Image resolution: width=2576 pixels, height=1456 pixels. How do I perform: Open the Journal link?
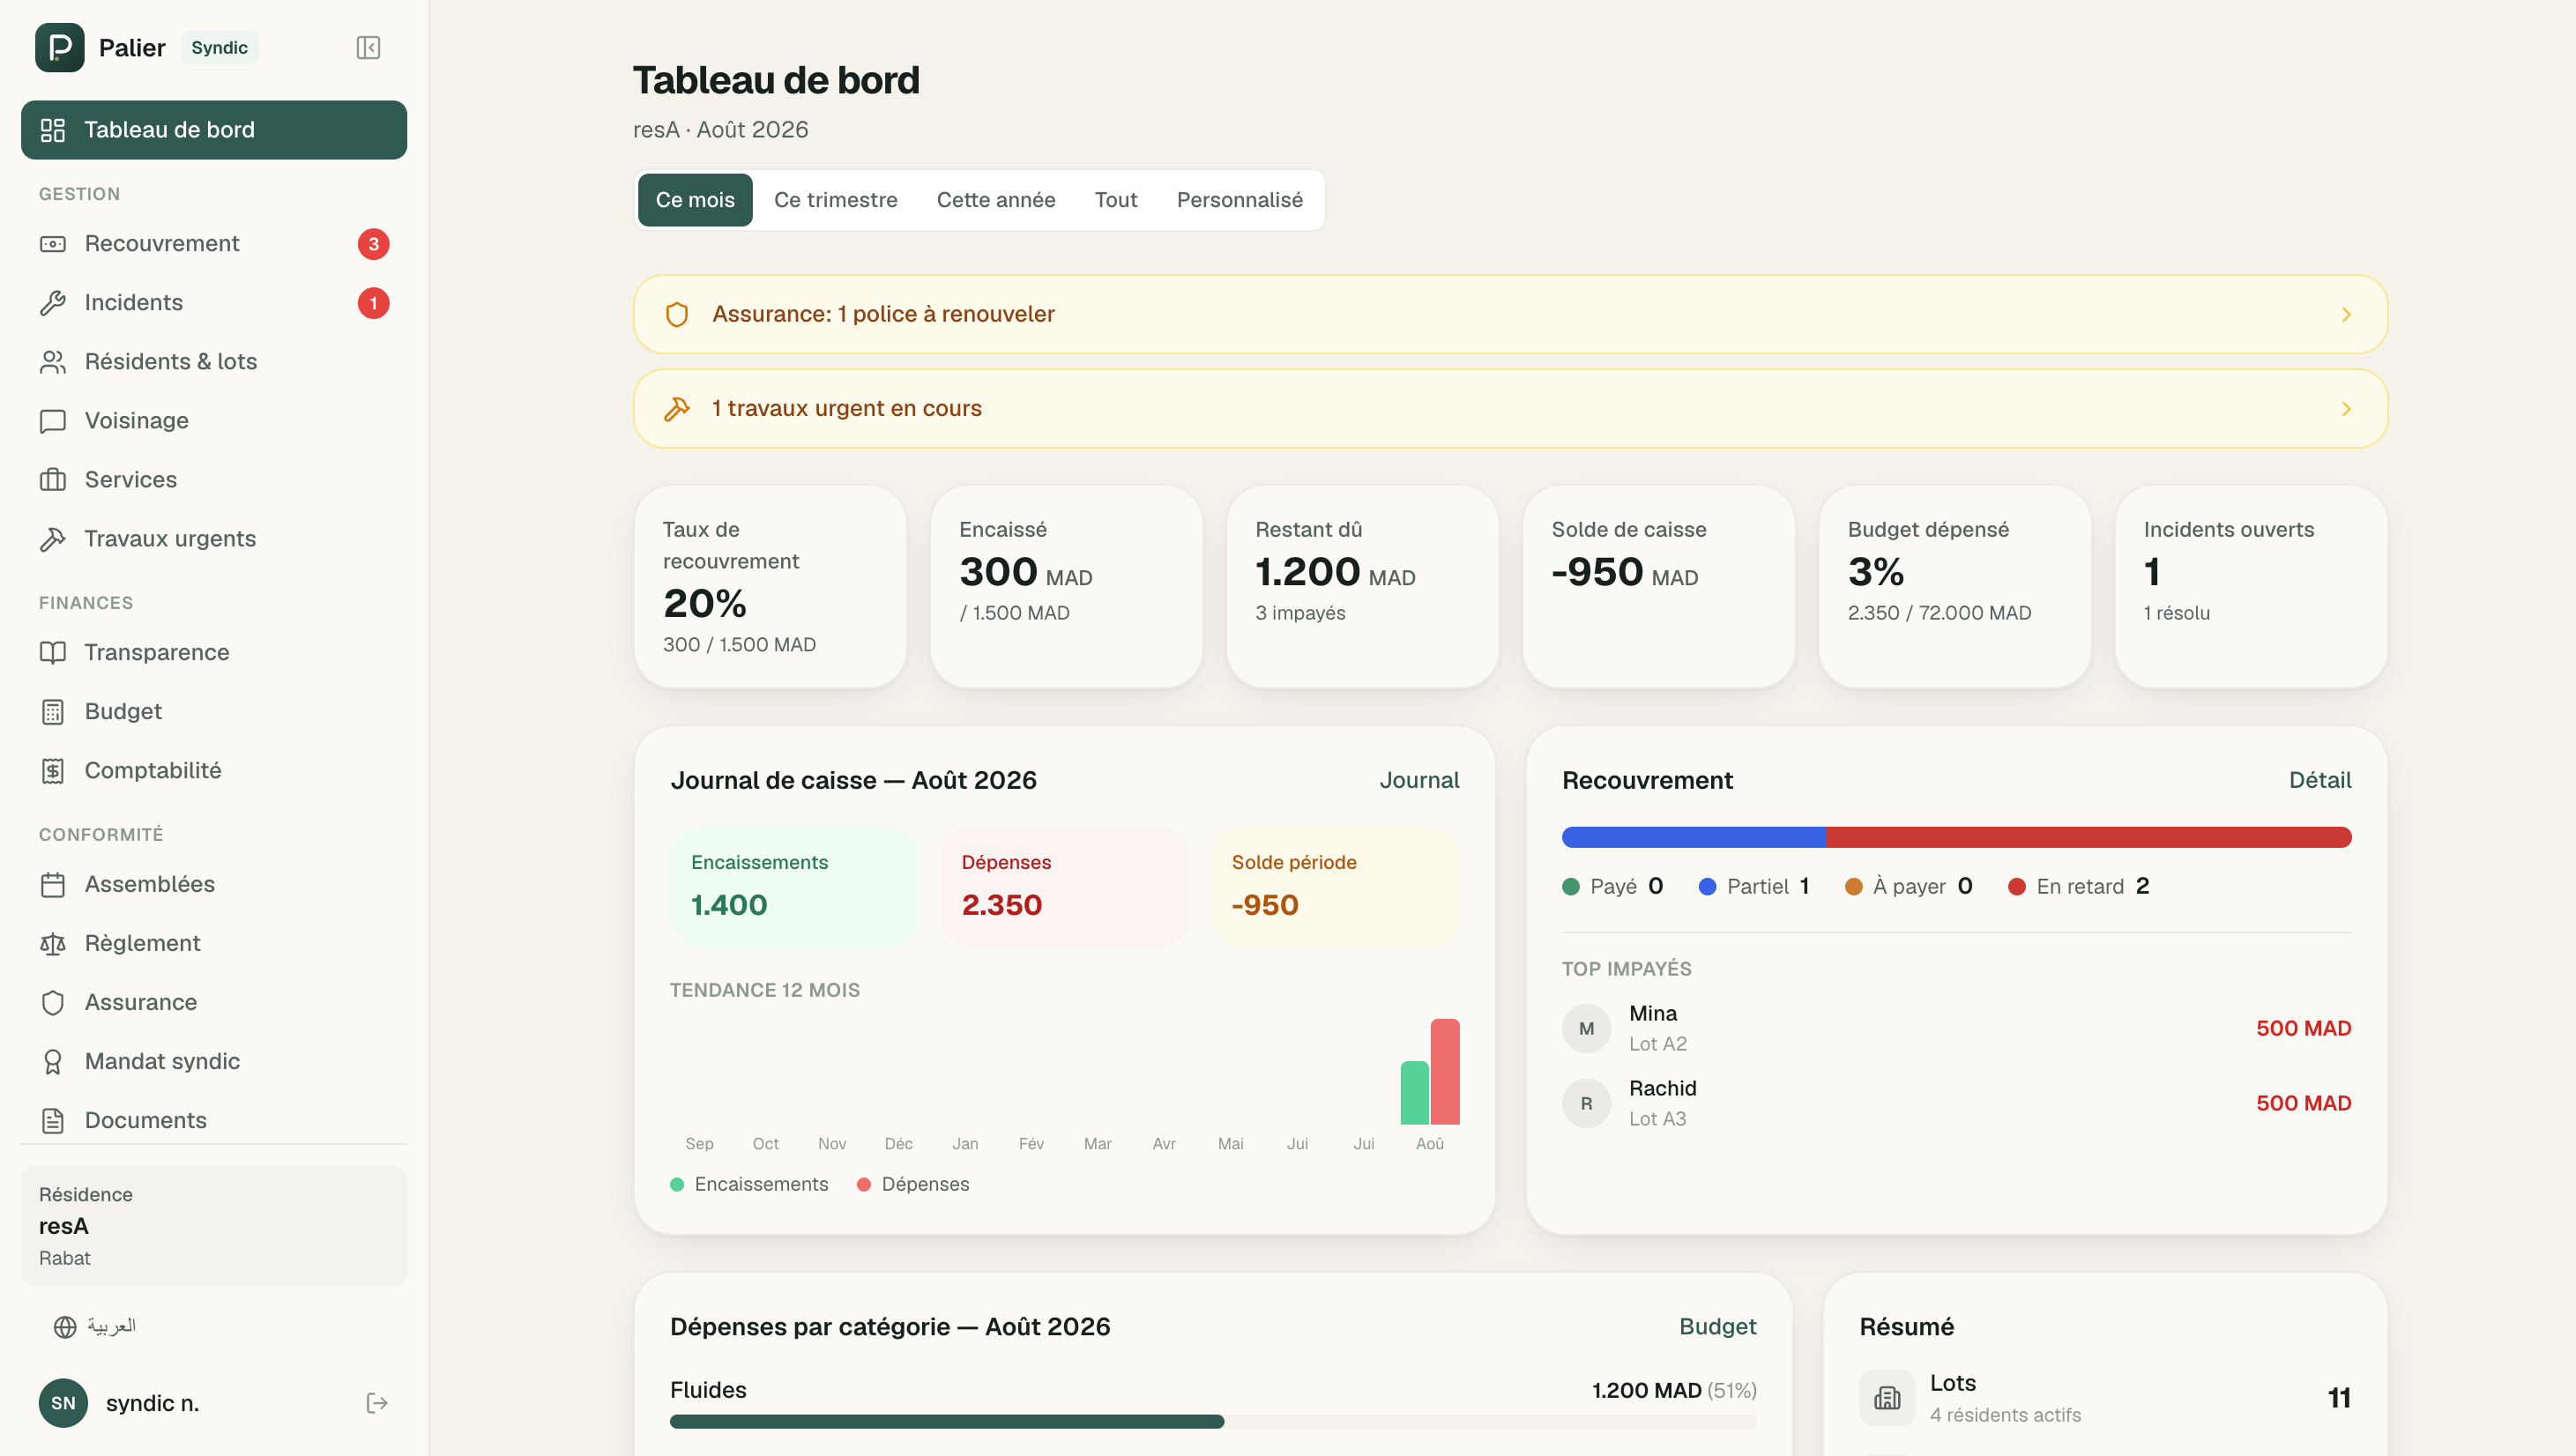1419,780
